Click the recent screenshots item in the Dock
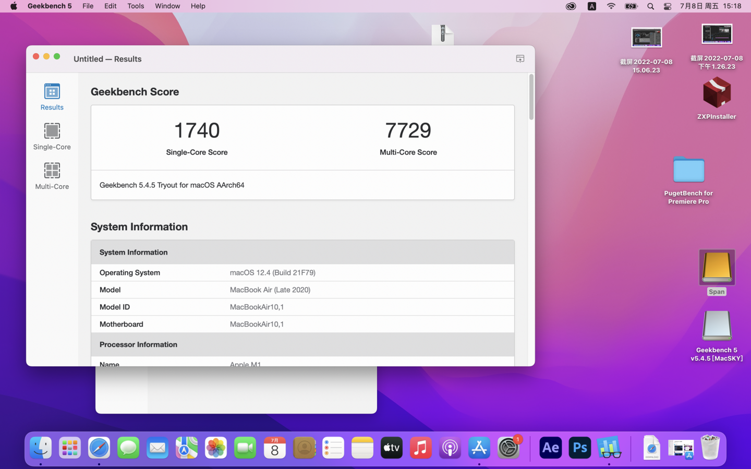The image size is (751, 469). [681, 448]
